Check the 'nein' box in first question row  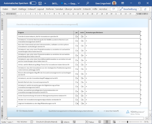pyautogui.click(x=82, y=37)
